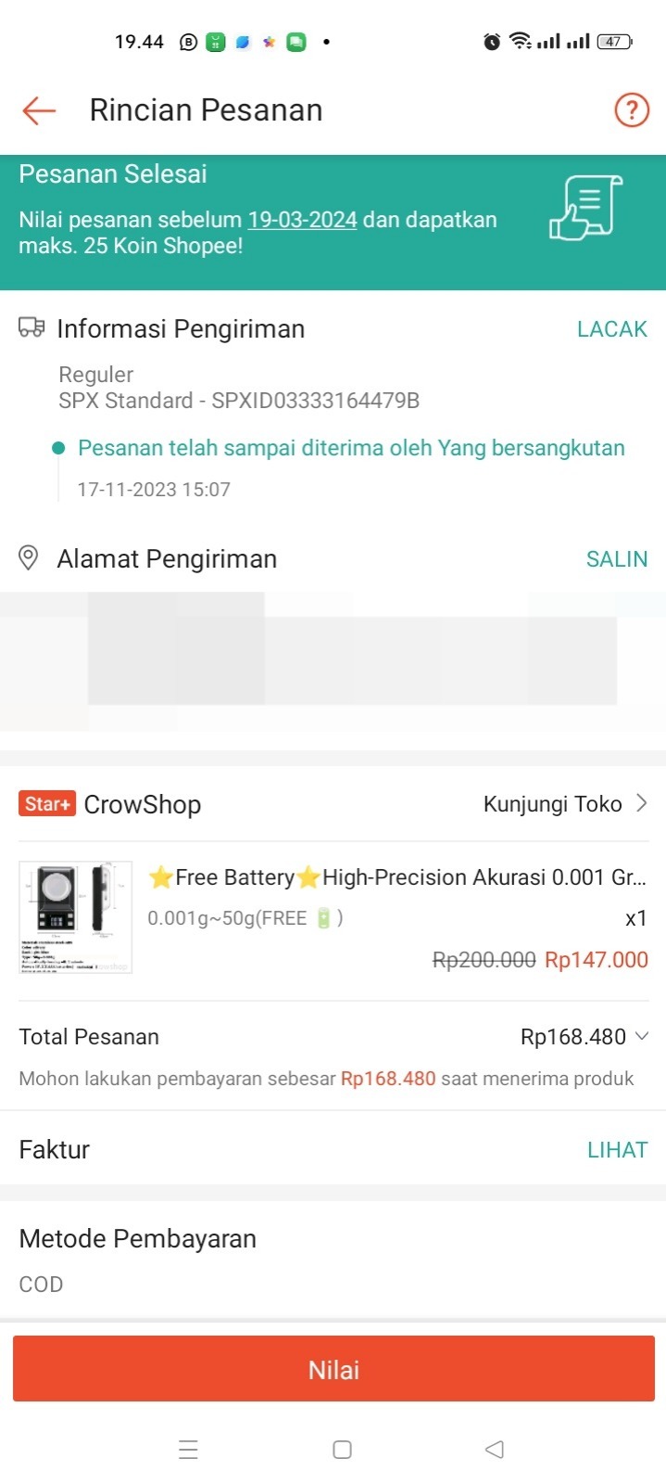666x1484 pixels.
Task: Tap the delivered status message
Action: [x=351, y=448]
